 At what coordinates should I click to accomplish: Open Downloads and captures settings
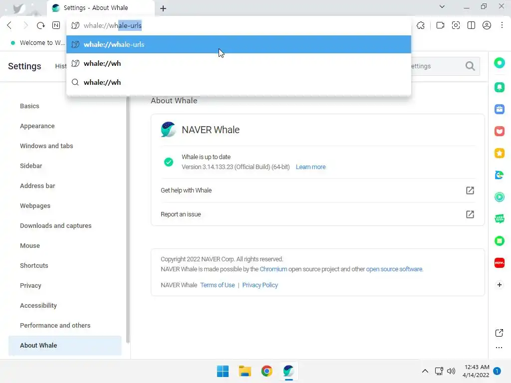[56, 226]
